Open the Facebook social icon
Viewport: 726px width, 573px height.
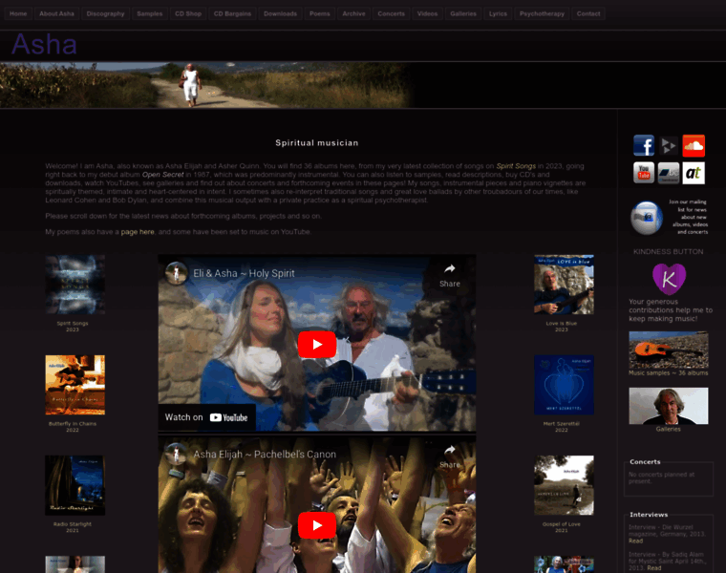(x=644, y=146)
